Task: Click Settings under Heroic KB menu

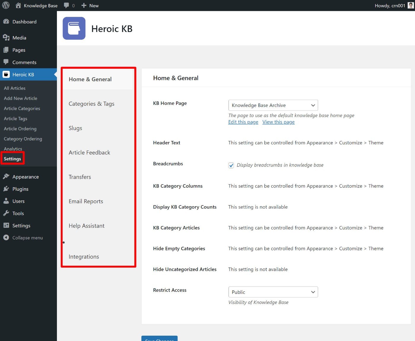Action: [x=12, y=159]
